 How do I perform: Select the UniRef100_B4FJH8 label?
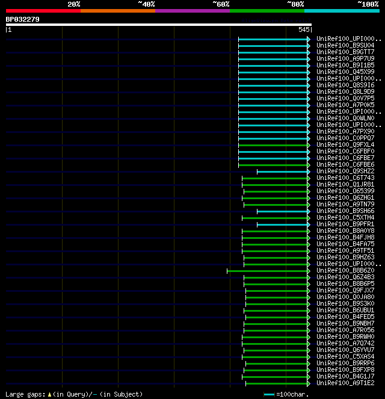(x=345, y=238)
